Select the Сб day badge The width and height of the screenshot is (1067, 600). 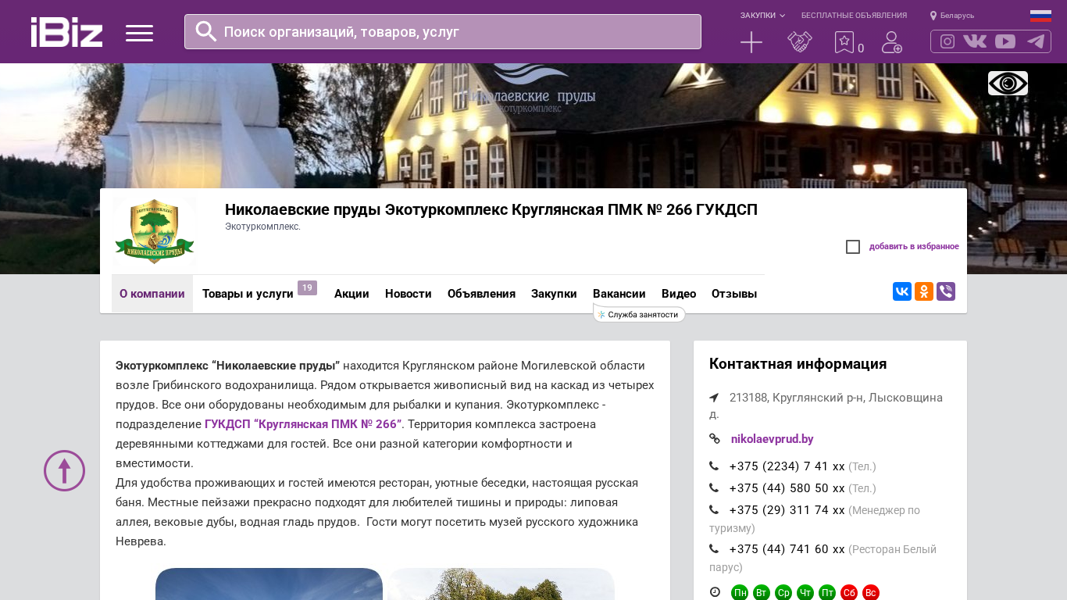(849, 593)
